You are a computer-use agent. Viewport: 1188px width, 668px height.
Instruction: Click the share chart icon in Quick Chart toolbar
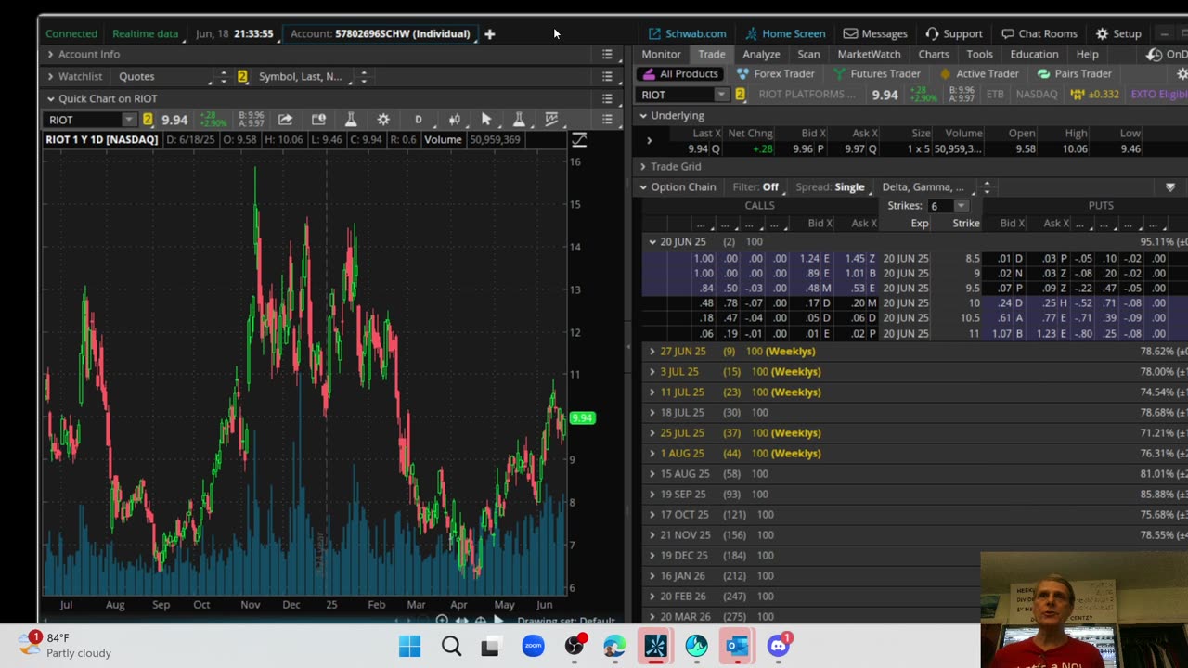tap(285, 120)
